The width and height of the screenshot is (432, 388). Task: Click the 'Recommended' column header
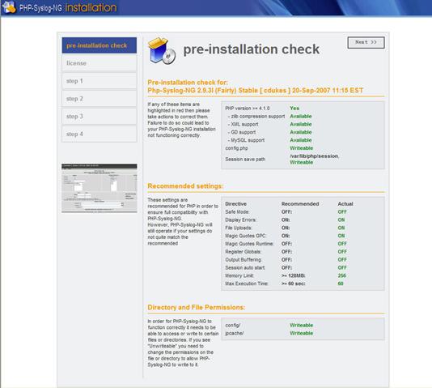click(x=300, y=204)
